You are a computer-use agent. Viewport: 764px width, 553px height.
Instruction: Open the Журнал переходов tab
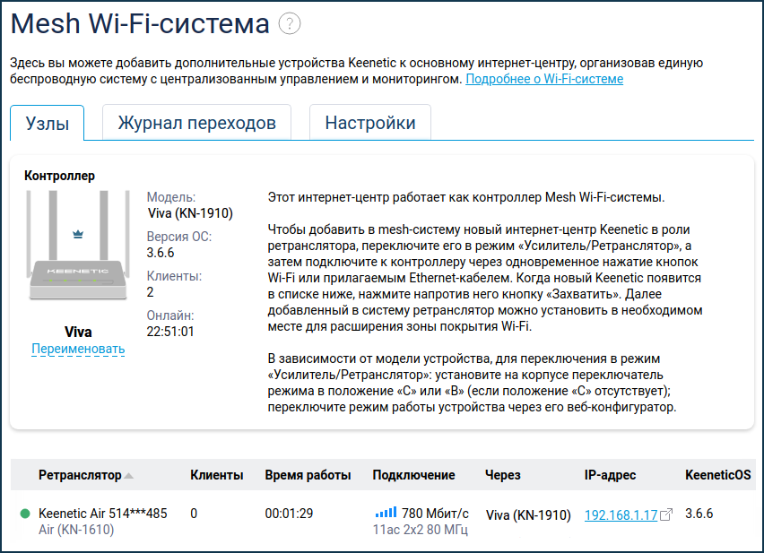[x=197, y=123]
